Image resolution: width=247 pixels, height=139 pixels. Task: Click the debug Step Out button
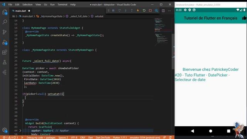(132, 10)
